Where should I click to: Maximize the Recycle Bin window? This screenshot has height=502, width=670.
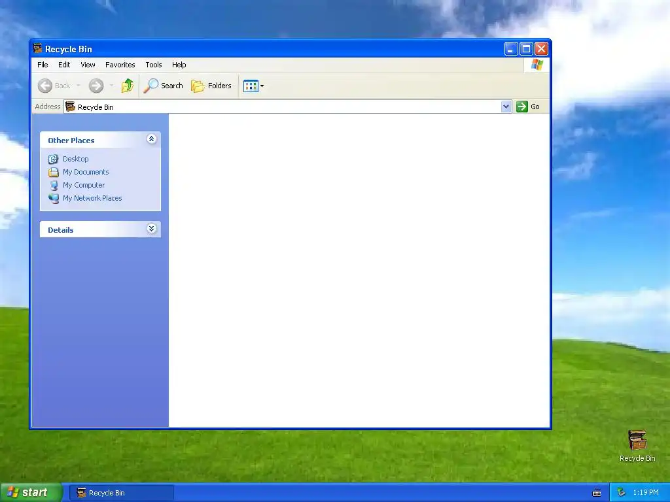coord(527,49)
